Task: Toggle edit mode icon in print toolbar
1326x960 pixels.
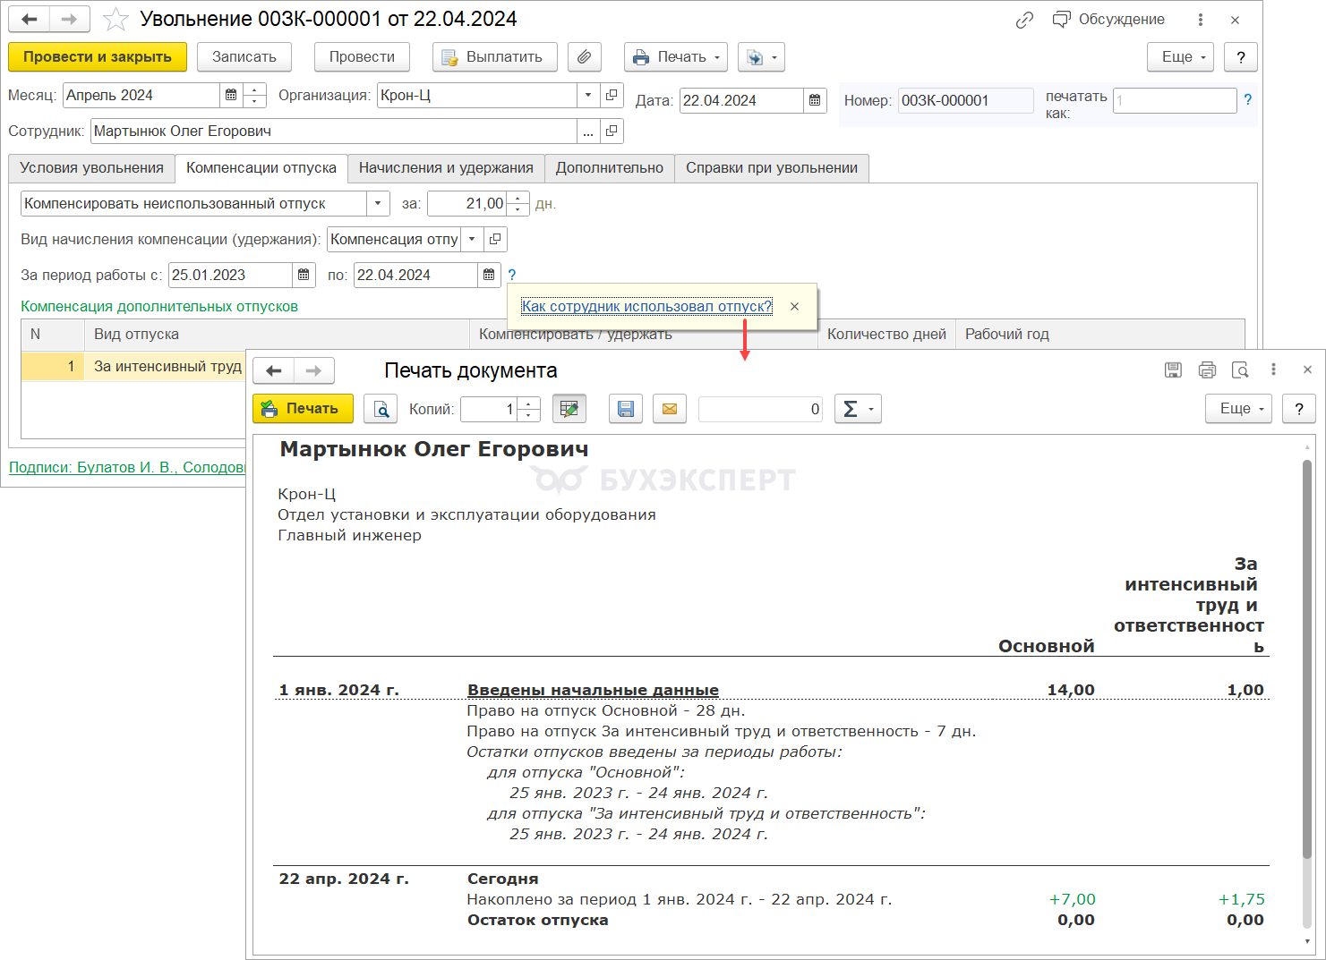Action: pyautogui.click(x=569, y=409)
